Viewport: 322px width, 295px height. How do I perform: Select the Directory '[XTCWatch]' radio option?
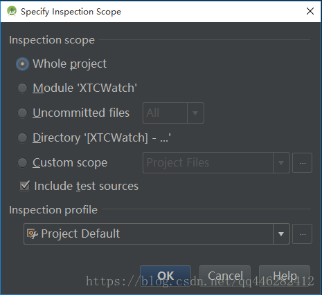click(23, 138)
